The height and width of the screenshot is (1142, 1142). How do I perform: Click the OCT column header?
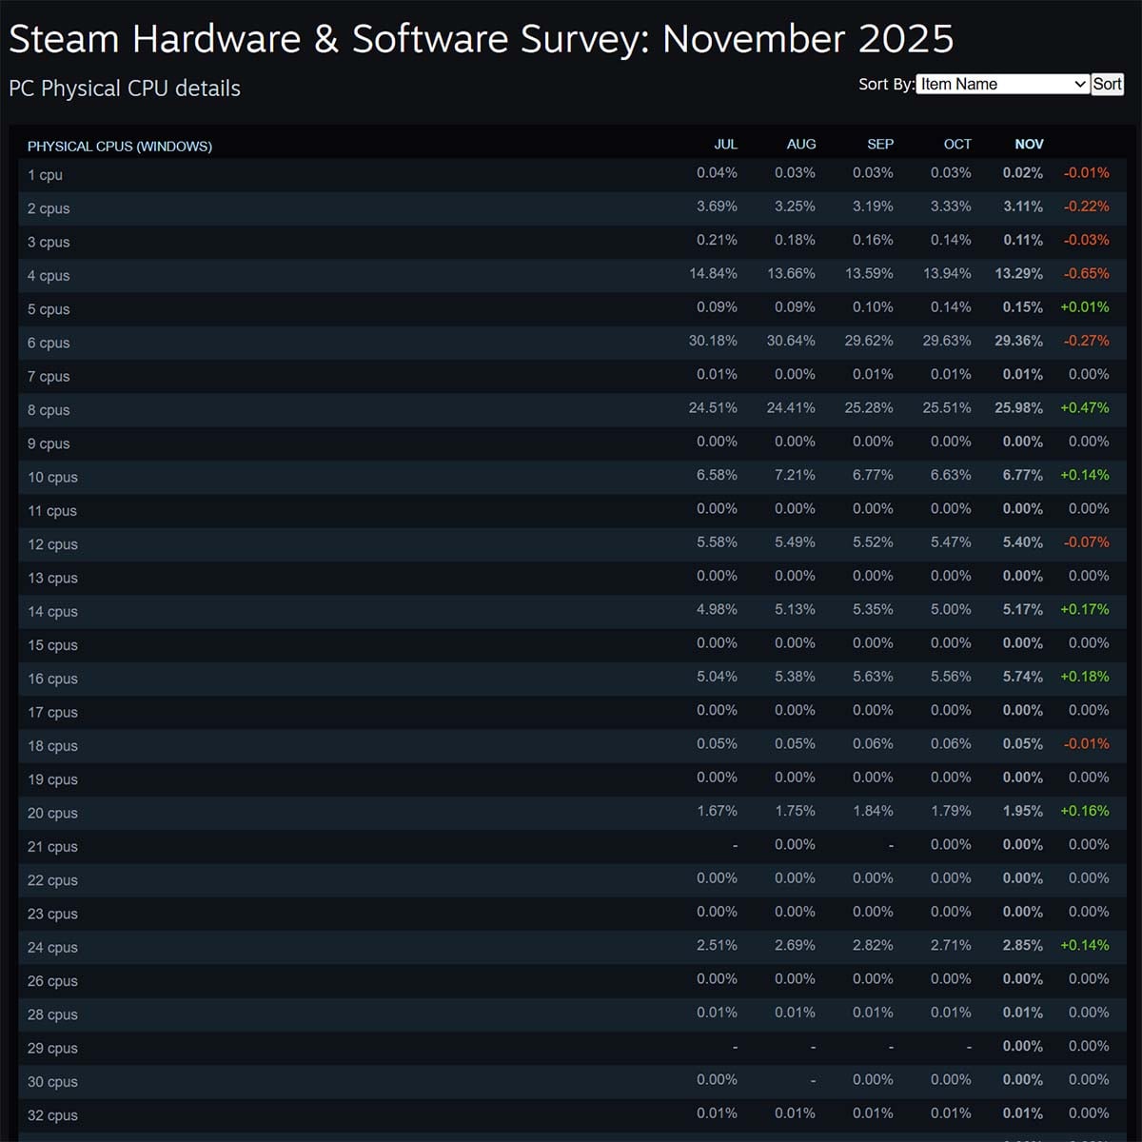[x=956, y=144]
